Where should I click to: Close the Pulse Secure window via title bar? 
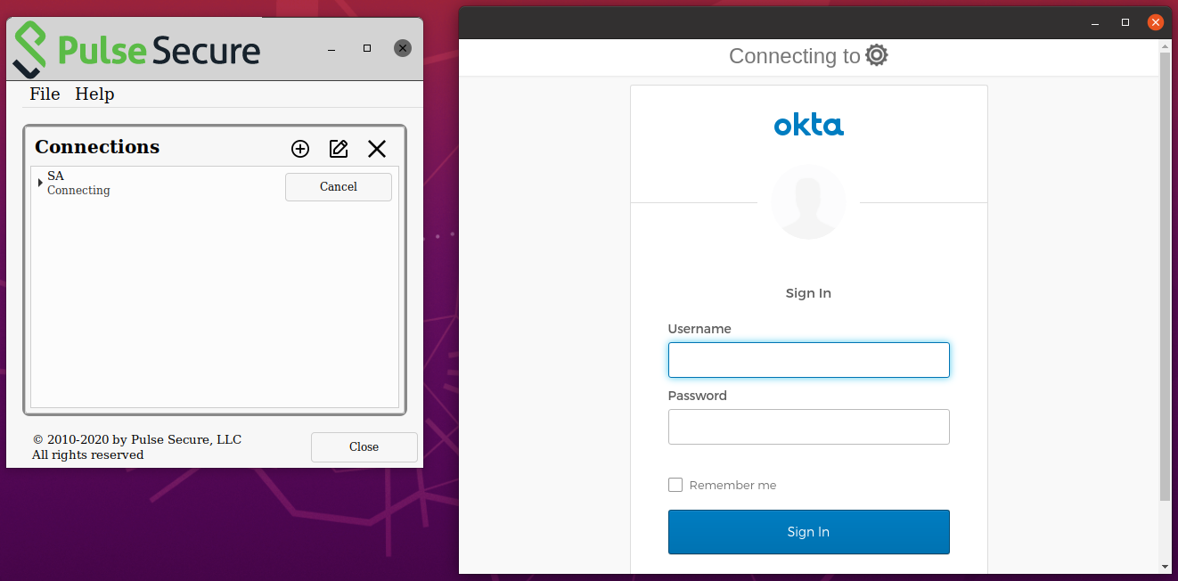pyautogui.click(x=403, y=48)
